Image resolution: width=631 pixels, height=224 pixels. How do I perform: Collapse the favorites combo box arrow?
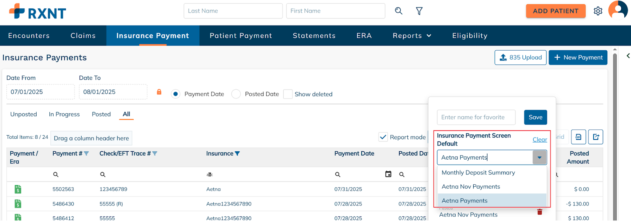(539, 158)
